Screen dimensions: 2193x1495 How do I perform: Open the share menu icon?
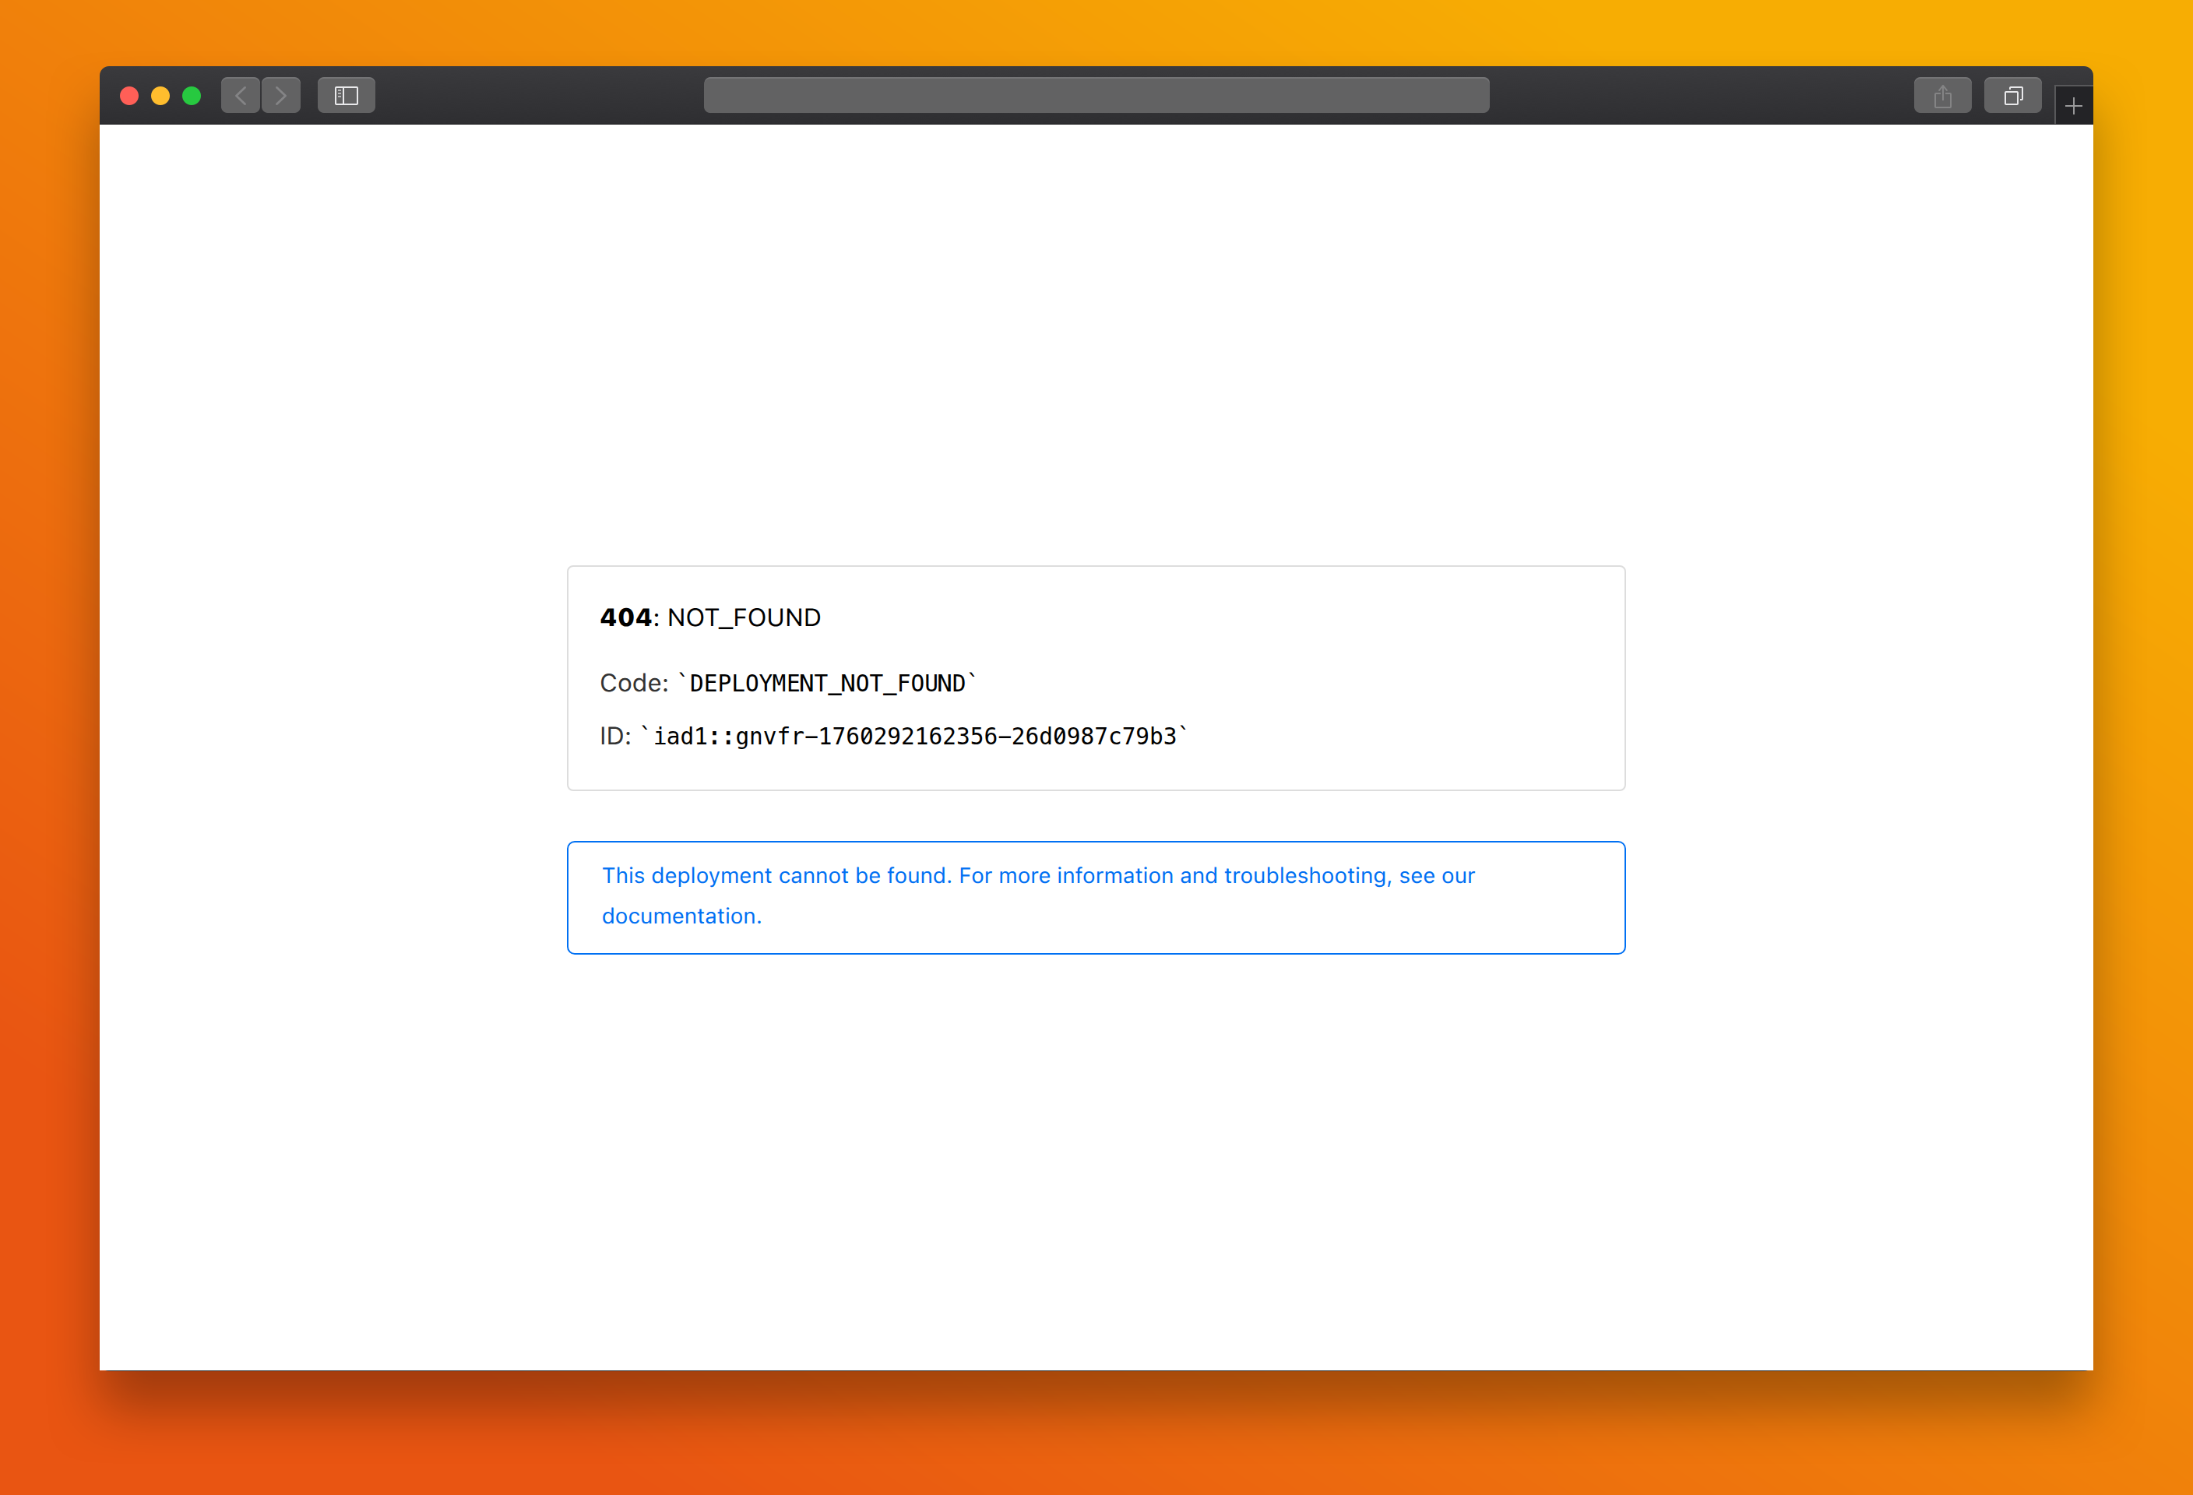(1942, 95)
